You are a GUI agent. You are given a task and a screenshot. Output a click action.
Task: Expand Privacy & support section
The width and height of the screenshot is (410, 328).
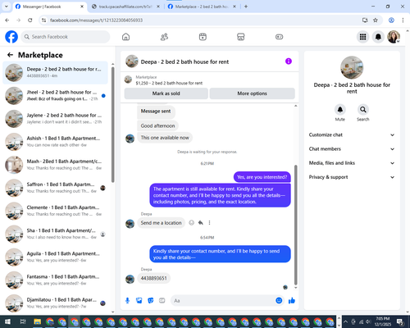352,177
